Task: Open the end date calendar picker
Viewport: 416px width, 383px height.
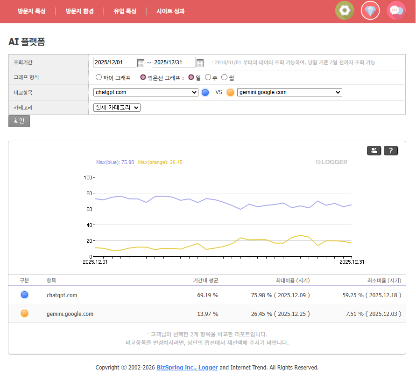Action: tap(200, 62)
